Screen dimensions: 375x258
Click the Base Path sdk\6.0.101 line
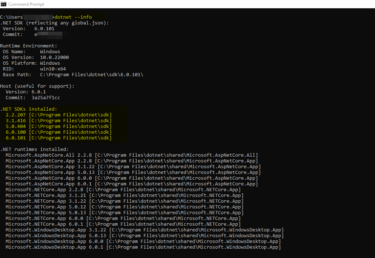coord(73,75)
